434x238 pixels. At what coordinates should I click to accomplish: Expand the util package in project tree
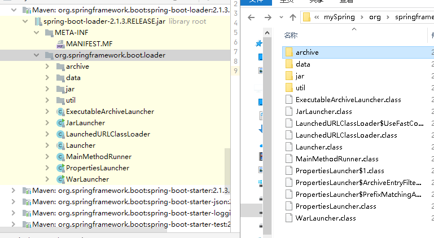(47, 100)
